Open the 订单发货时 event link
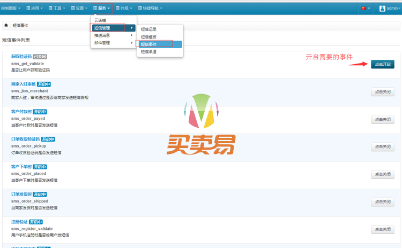The width and height of the screenshot is (402, 248). 21,195
